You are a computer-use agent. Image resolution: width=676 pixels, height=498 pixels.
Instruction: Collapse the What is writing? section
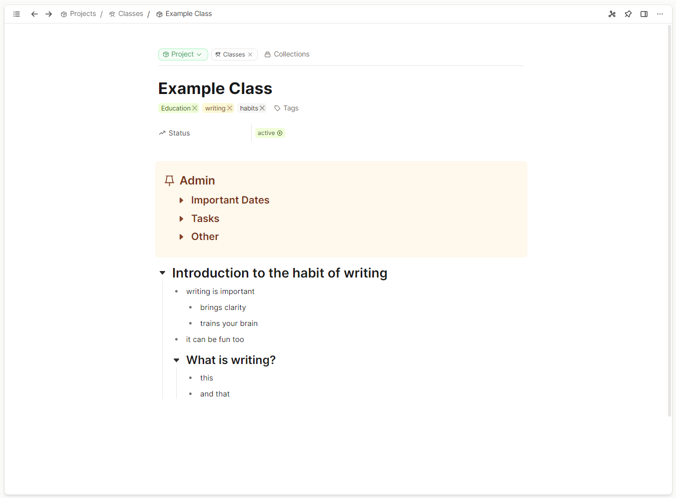[176, 360]
